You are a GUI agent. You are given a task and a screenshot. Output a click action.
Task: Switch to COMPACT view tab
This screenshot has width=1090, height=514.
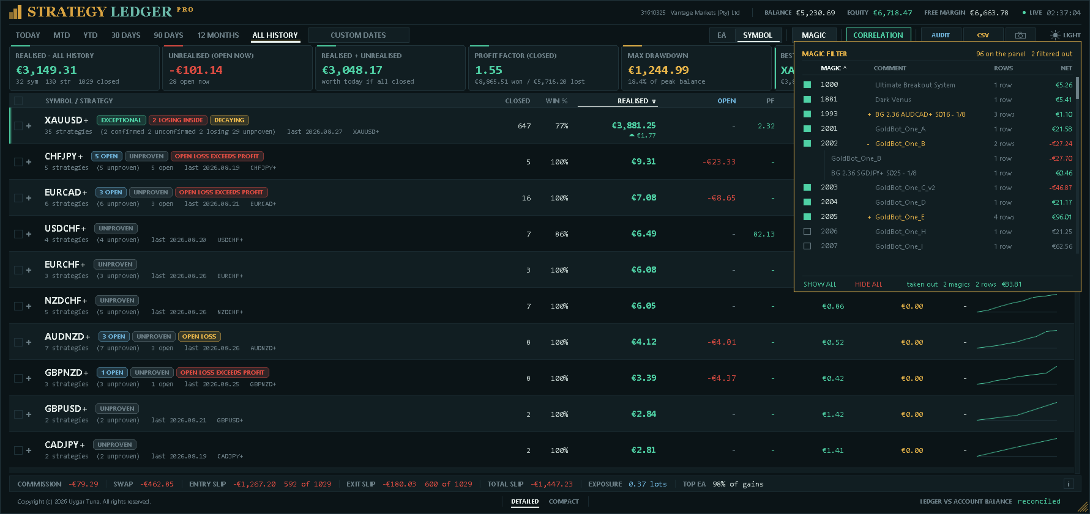pyautogui.click(x=564, y=502)
